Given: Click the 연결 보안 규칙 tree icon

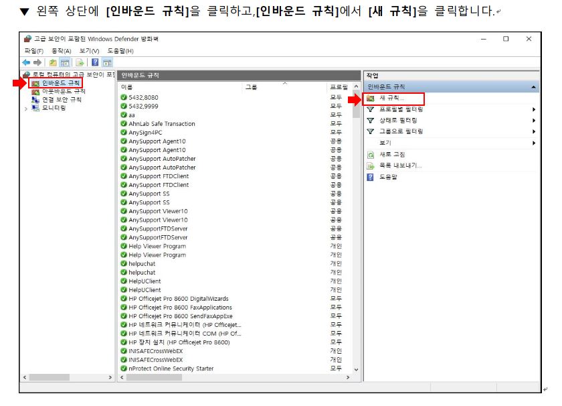Looking at the screenshot, I should [x=35, y=99].
